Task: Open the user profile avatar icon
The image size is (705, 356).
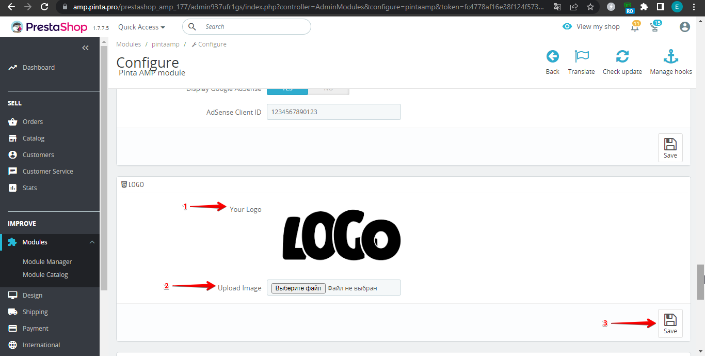Action: (x=684, y=27)
